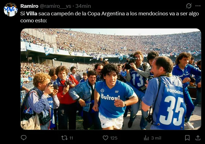Click the Ramiro display name

click(x=29, y=6)
